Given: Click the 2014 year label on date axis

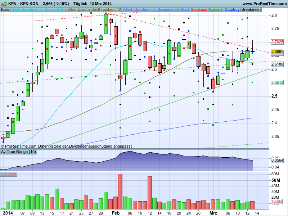Looking at the screenshot, I should pyautogui.click(x=8, y=213).
